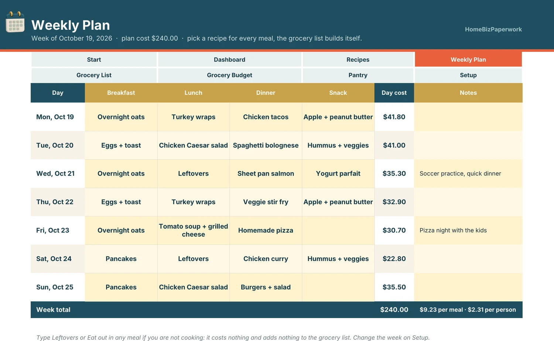Select the Lunch column header
554x341 pixels.
(194, 93)
